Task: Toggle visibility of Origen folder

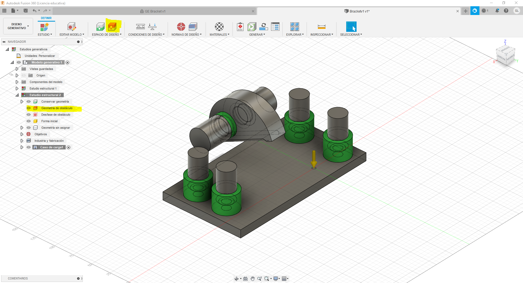Action: pyautogui.click(x=24, y=75)
